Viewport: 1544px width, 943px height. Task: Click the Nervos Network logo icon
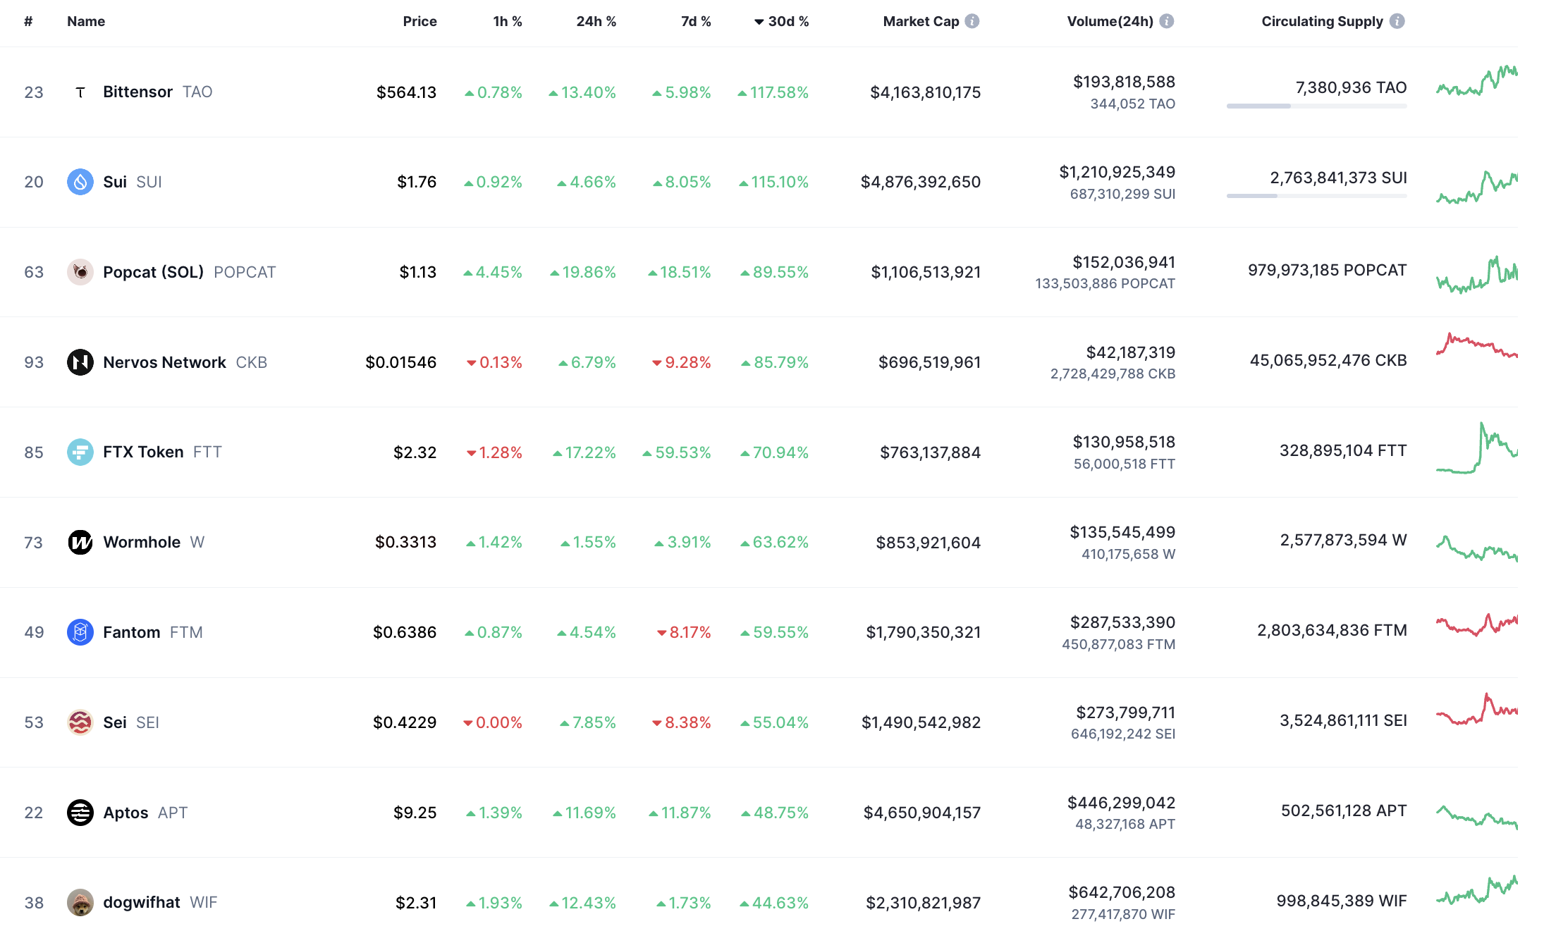pyautogui.click(x=80, y=362)
